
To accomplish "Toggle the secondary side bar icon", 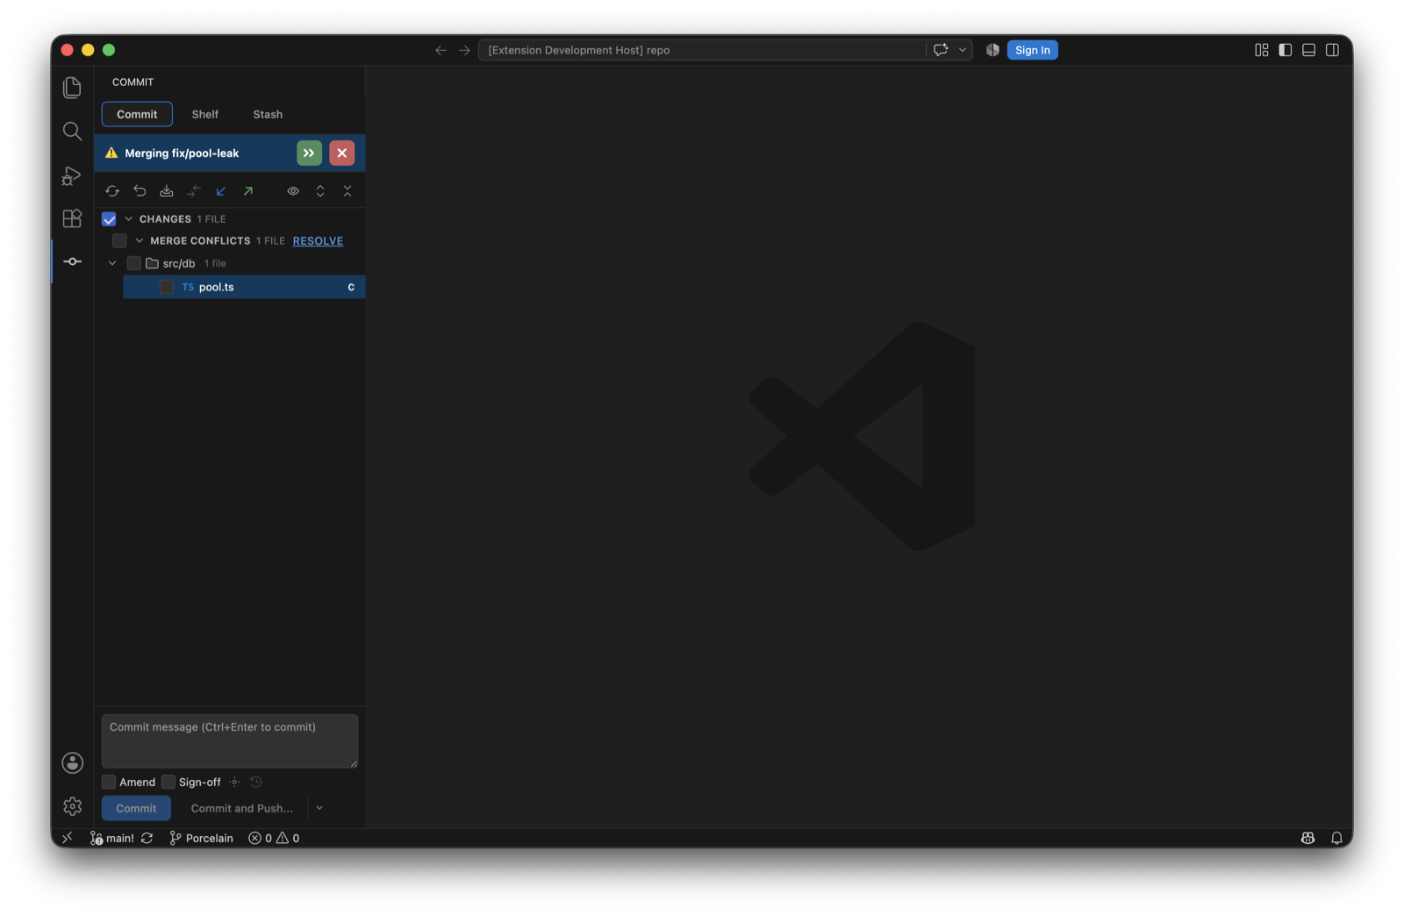I will pos(1332,50).
